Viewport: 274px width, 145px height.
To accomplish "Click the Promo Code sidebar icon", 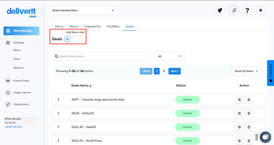I will (8, 81).
